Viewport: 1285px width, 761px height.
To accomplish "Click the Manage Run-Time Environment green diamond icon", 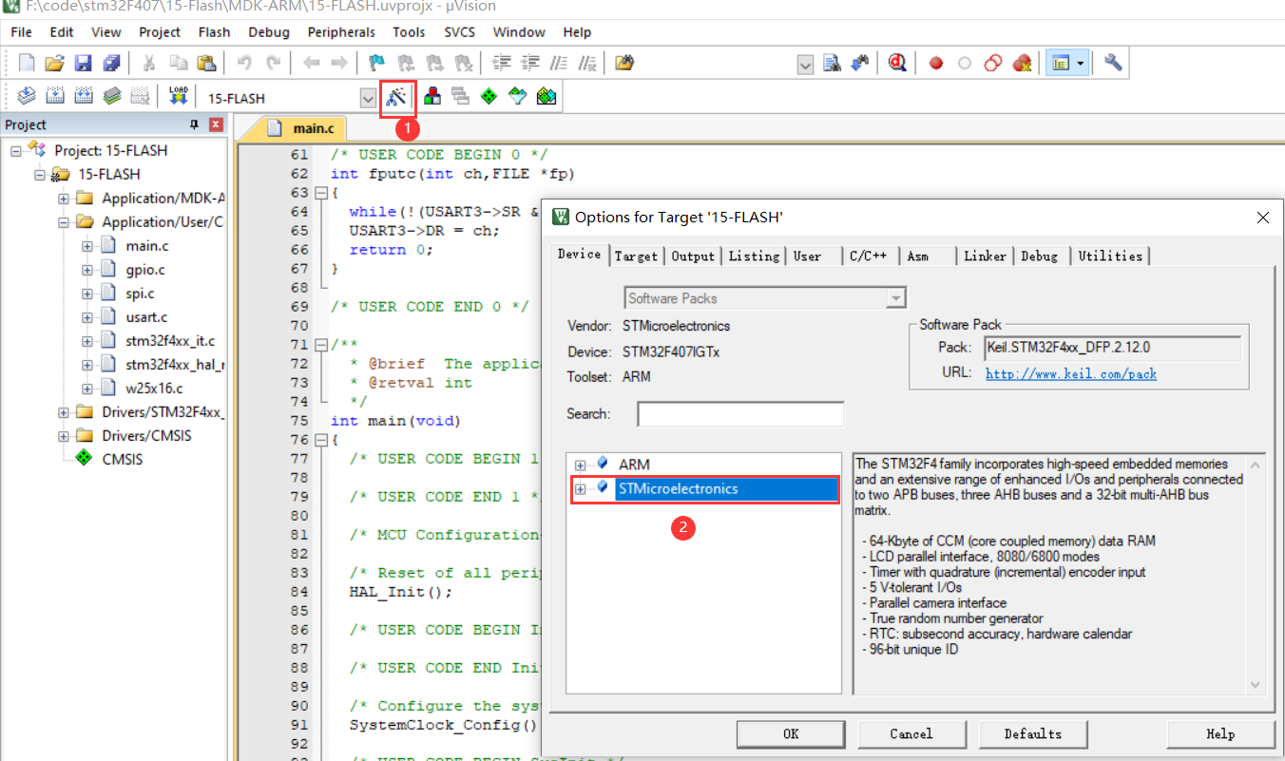I will [489, 96].
